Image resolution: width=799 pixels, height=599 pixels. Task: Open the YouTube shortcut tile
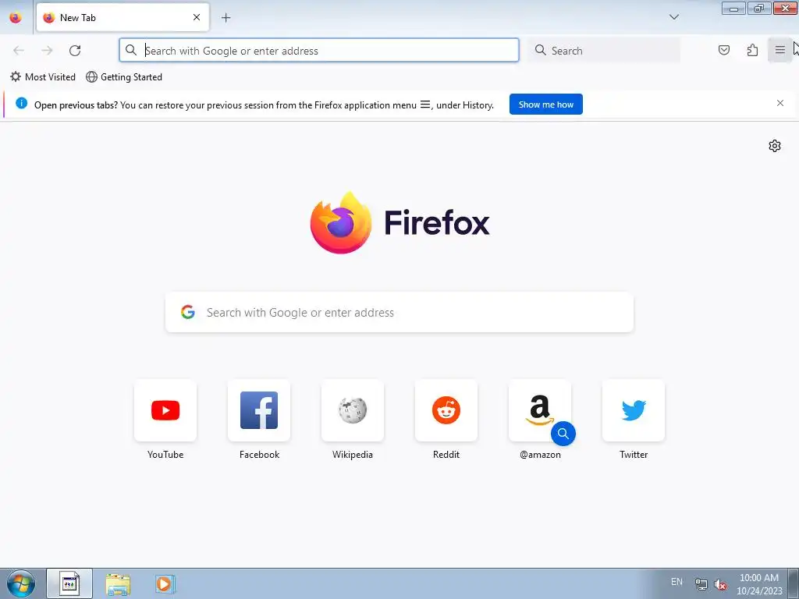coord(165,410)
